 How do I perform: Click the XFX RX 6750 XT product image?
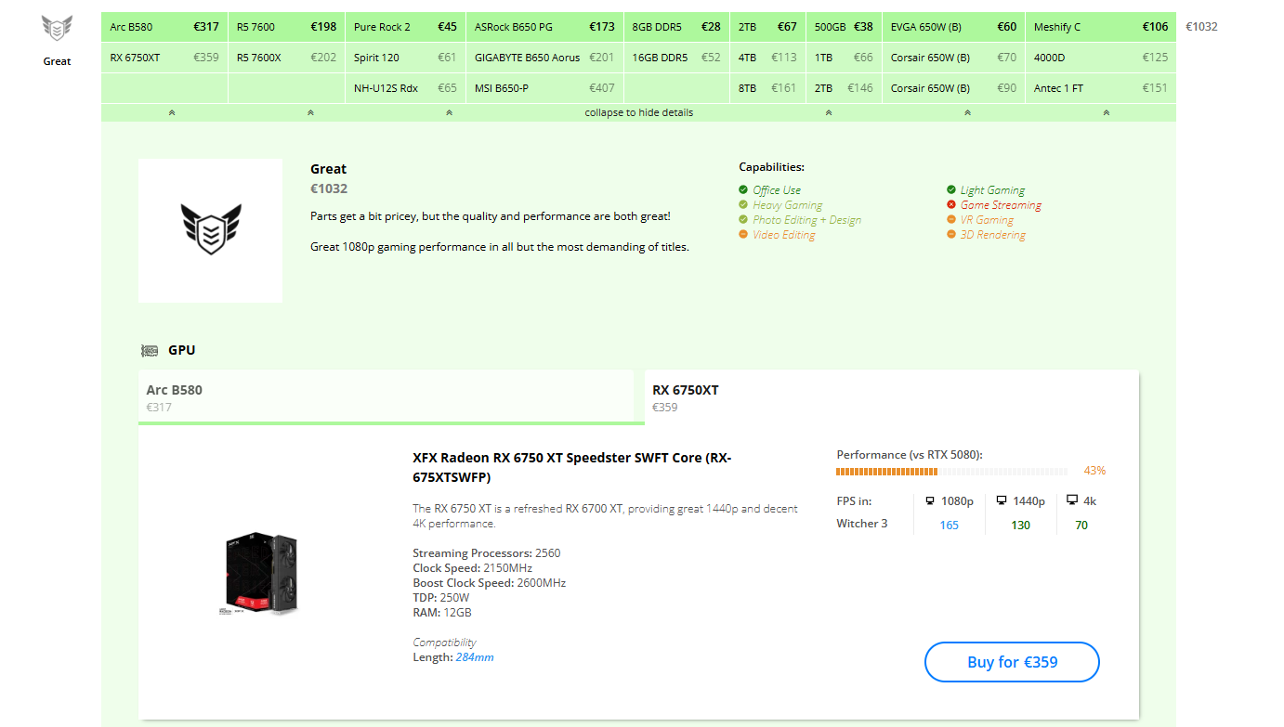(259, 575)
